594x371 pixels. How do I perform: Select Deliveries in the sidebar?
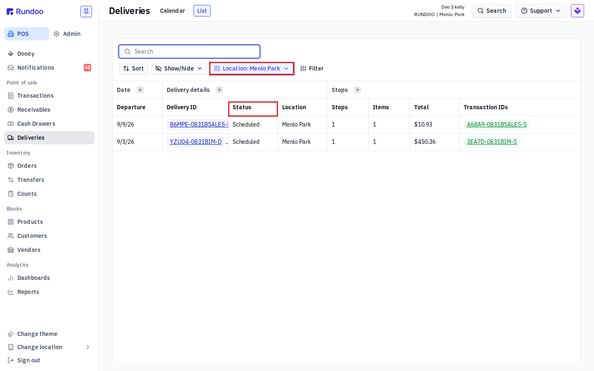(x=49, y=138)
